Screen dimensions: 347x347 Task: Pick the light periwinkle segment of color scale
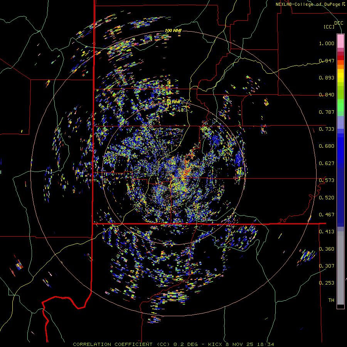tap(340, 122)
